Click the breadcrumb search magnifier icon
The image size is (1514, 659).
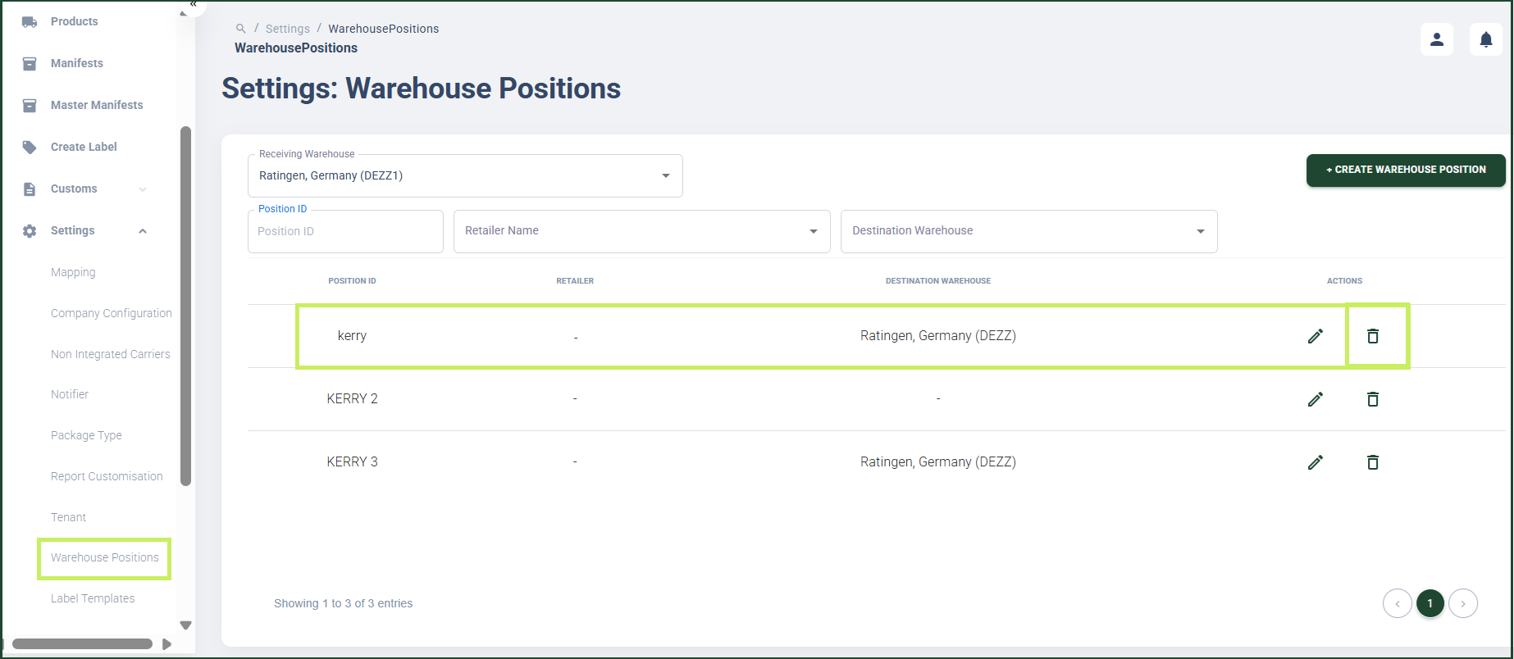pyautogui.click(x=240, y=29)
